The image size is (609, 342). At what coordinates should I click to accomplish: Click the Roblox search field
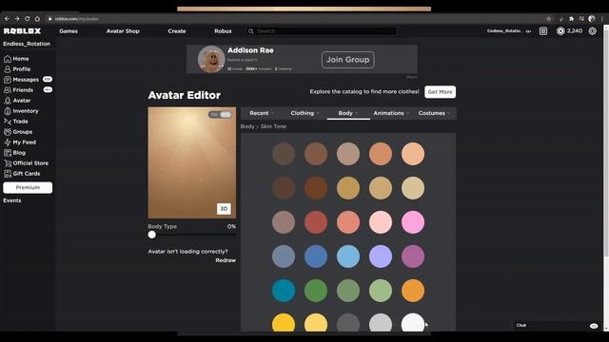click(322, 31)
